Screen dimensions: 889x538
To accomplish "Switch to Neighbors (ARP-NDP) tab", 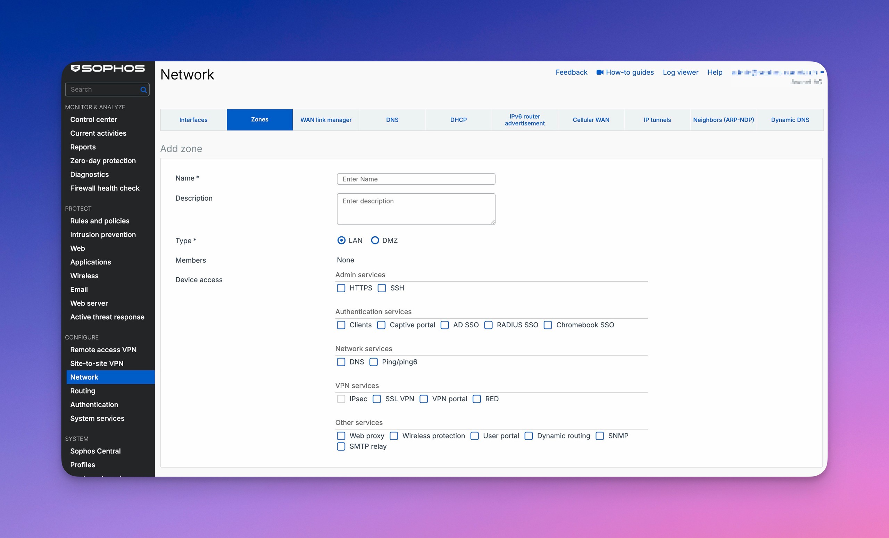I will [723, 120].
